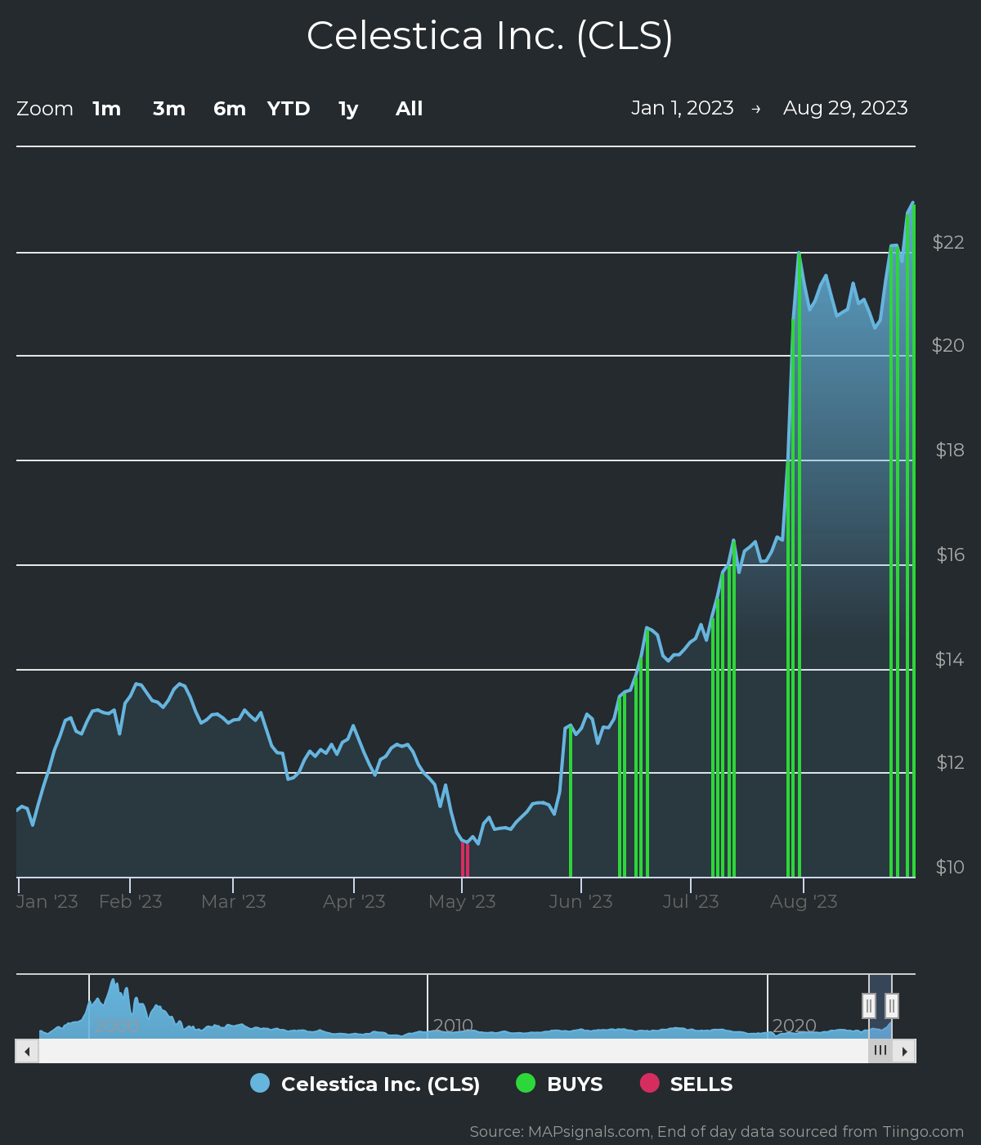Click the $22 y-axis label
The height and width of the screenshot is (1145, 981).
point(948,242)
